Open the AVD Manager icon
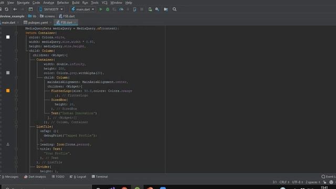The image size is (336, 189). coord(150,9)
